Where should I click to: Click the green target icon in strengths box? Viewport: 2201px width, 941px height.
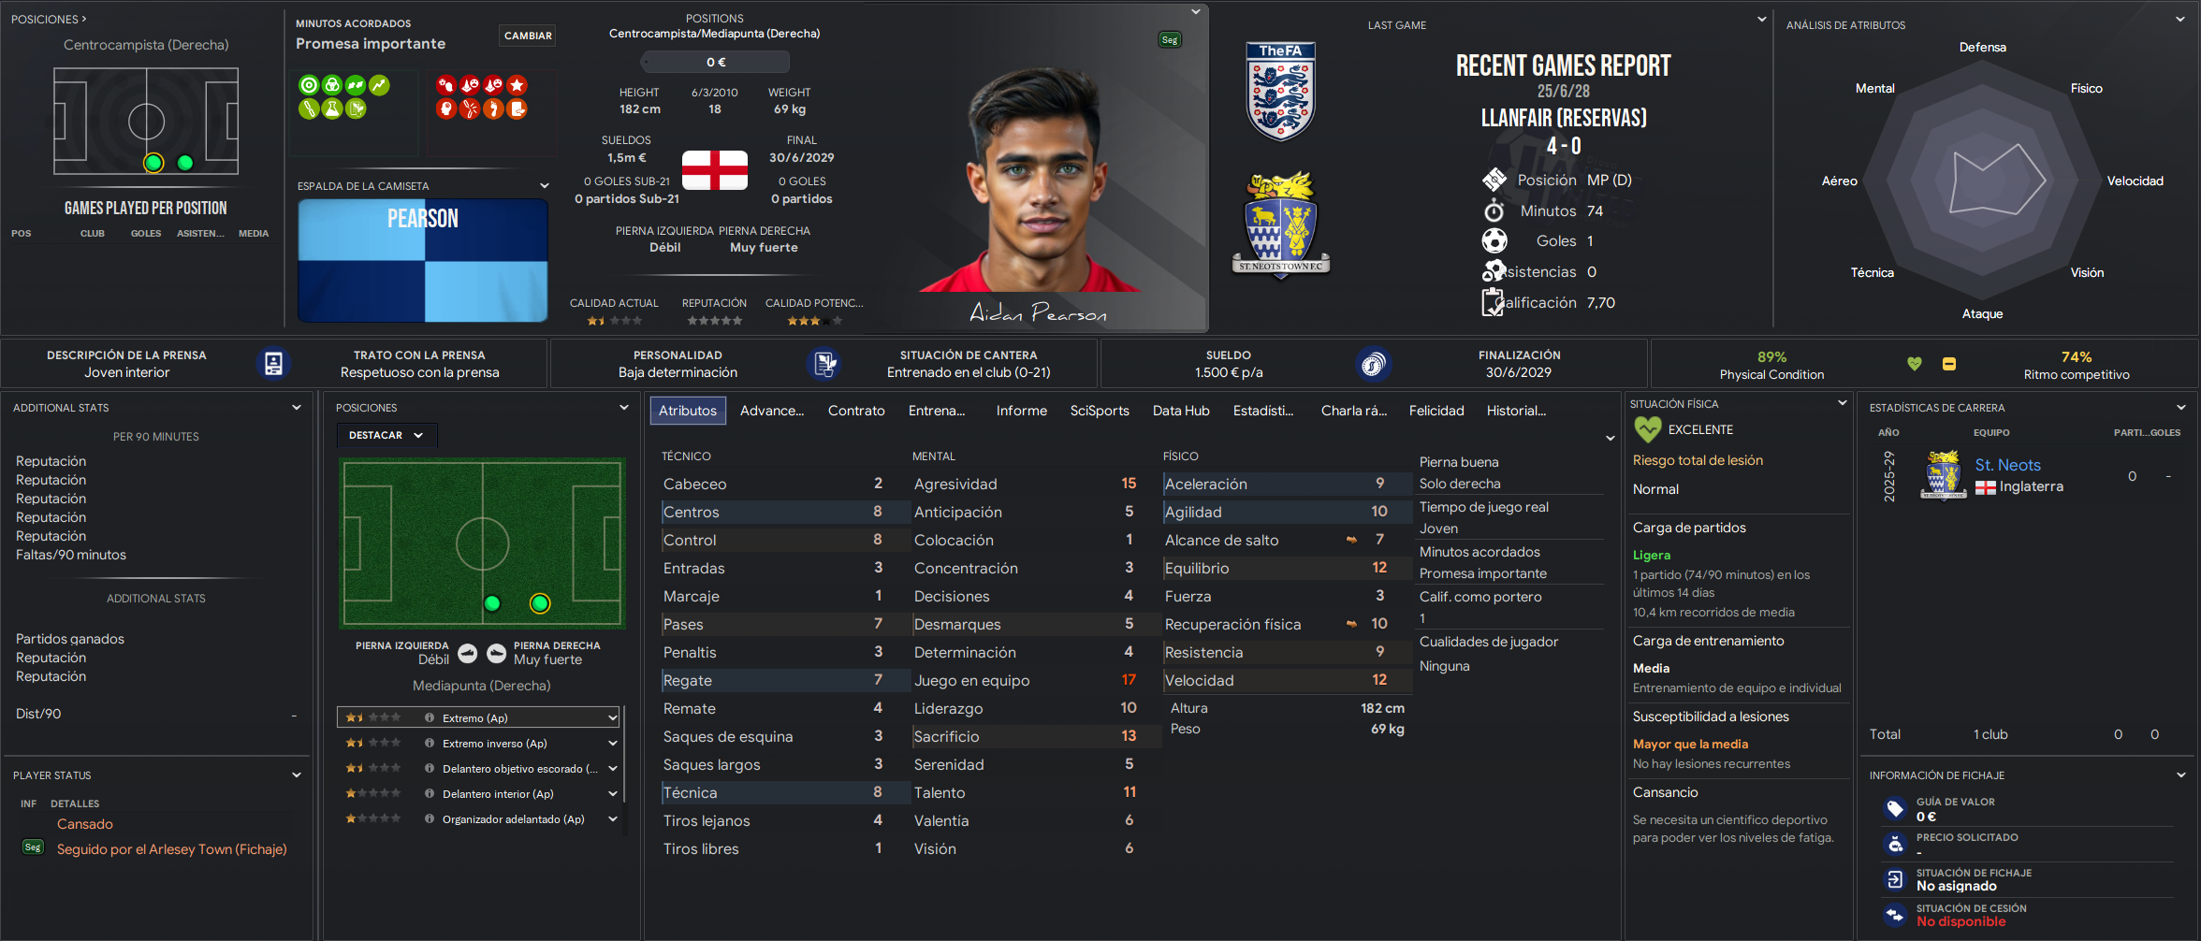point(309,85)
